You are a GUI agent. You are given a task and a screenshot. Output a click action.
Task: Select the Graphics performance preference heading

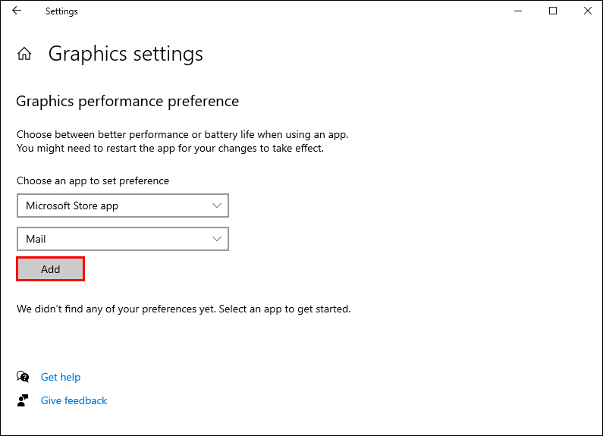tap(127, 101)
